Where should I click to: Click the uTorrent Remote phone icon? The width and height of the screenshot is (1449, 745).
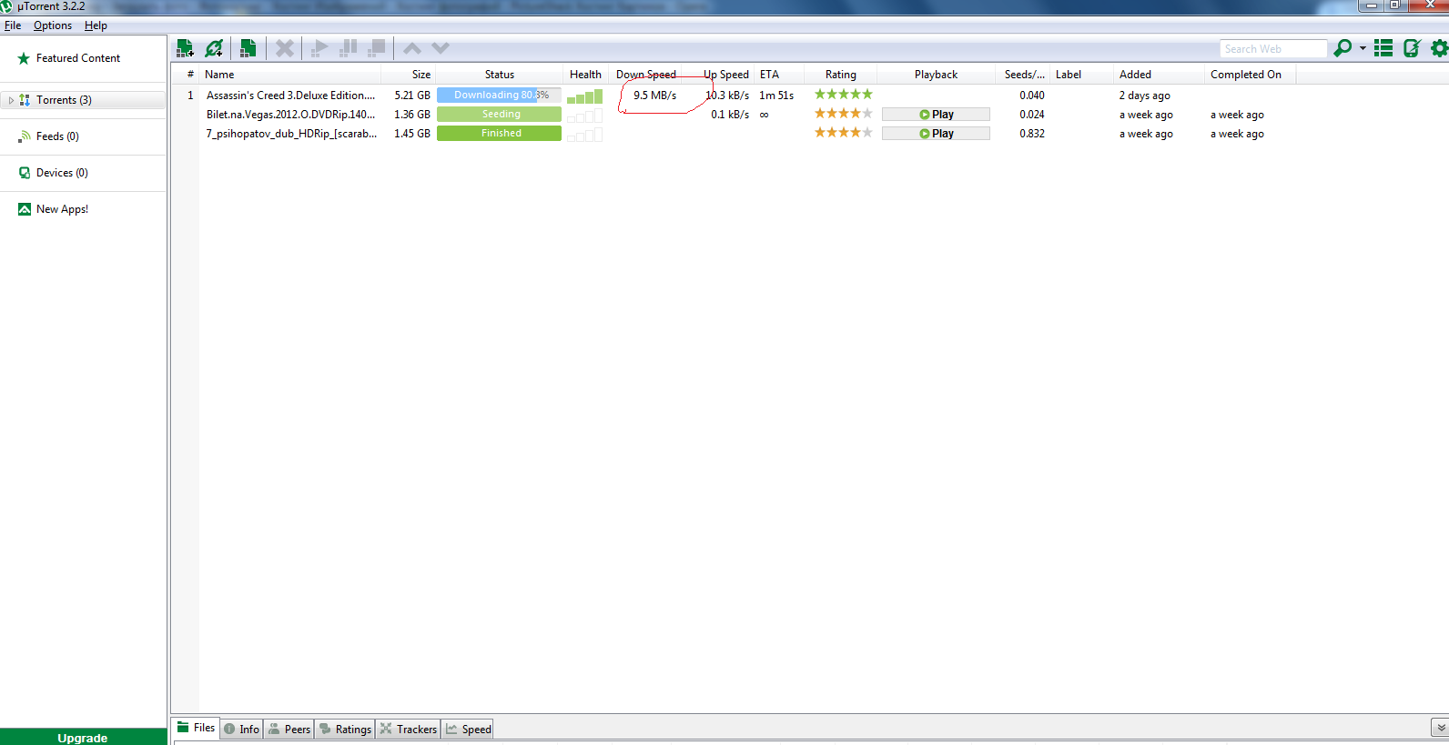tap(1412, 48)
